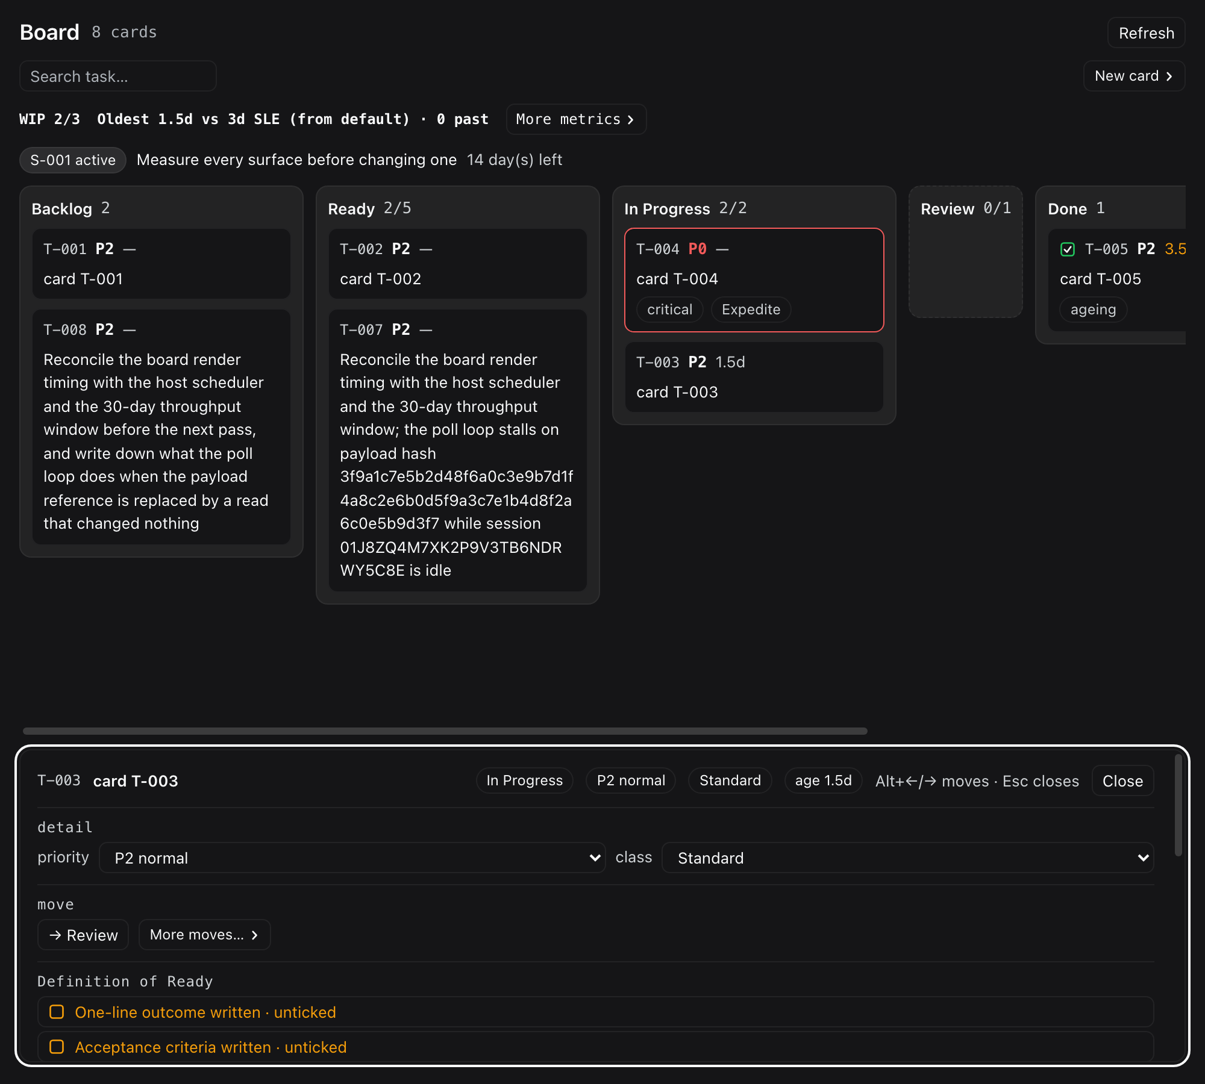Open the class dropdown showing Standard
This screenshot has width=1205, height=1084.
907,858
